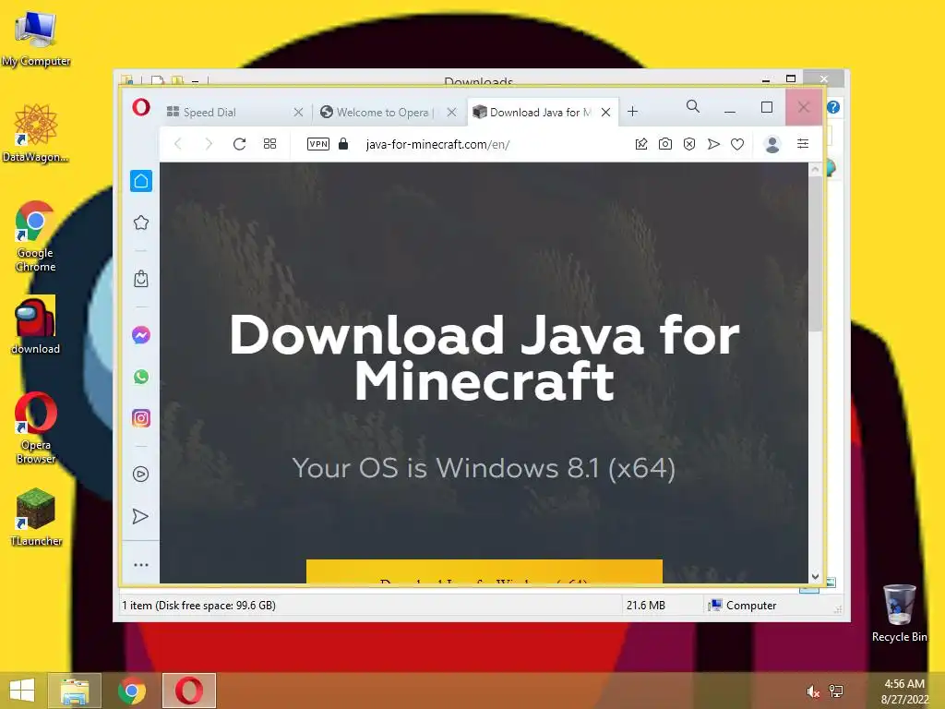Viewport: 945px width, 709px height.
Task: Open the Windows Start button
Action: click(x=22, y=691)
